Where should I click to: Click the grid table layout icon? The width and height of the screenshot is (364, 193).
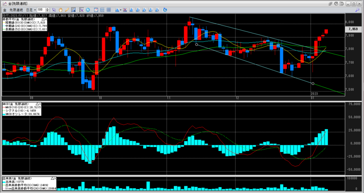coord(109,10)
